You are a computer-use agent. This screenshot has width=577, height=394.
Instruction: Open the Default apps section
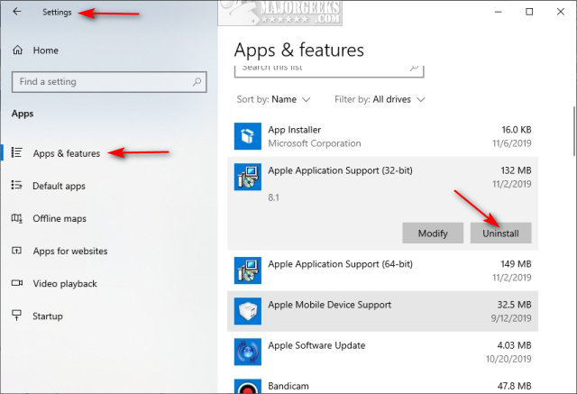pyautogui.click(x=59, y=186)
